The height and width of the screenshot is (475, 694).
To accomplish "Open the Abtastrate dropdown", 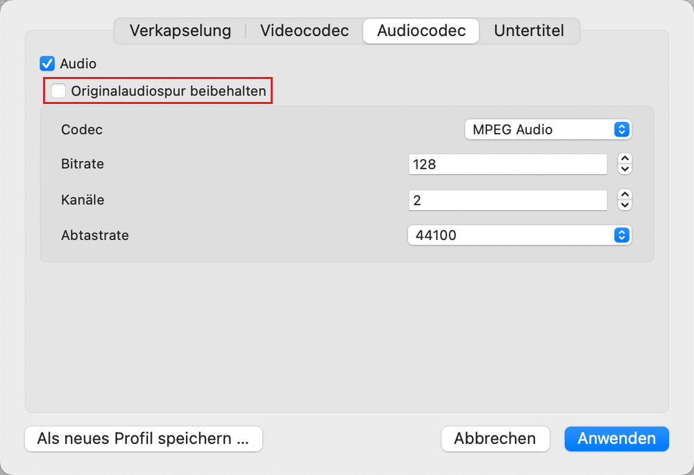I will tap(519, 235).
